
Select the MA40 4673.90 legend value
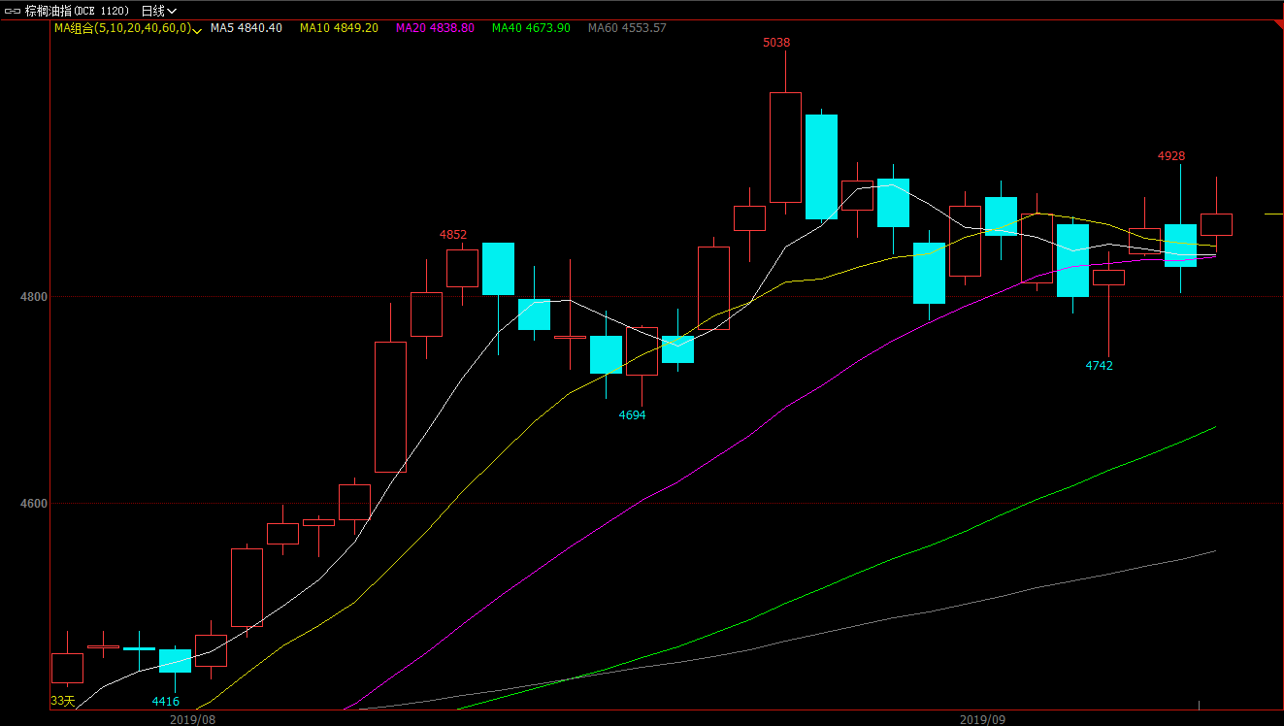point(531,28)
